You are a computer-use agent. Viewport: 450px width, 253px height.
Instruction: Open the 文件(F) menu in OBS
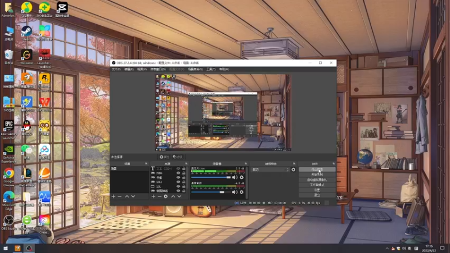pyautogui.click(x=116, y=69)
